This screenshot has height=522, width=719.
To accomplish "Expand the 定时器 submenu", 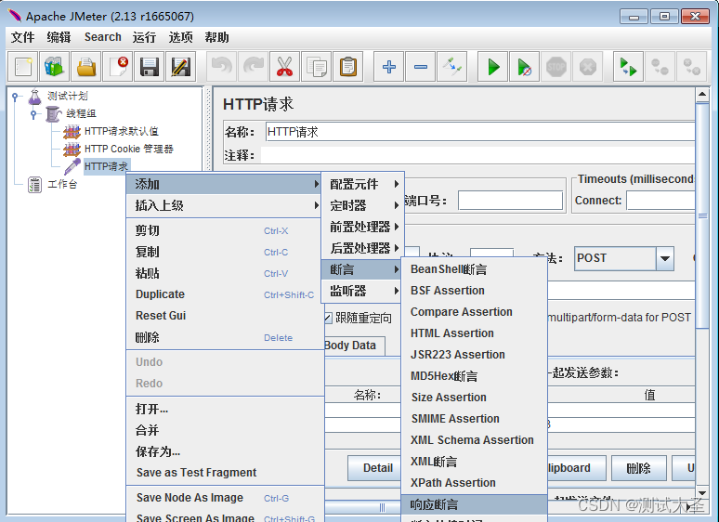I will [362, 205].
